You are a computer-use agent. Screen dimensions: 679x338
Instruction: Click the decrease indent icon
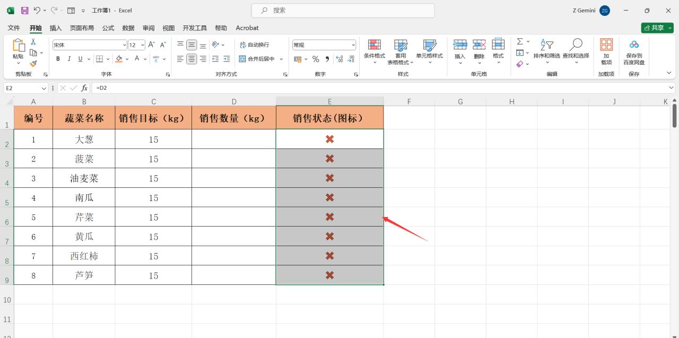(215, 59)
